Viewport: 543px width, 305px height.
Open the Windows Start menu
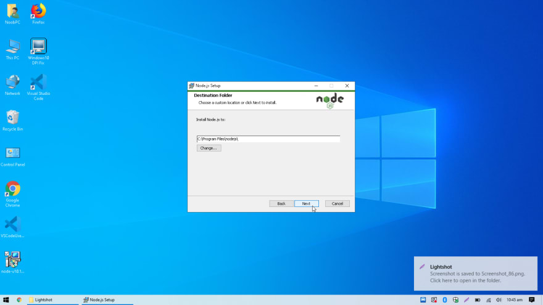tap(6, 300)
